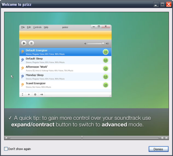Click the stop button in the pzizz player
This screenshot has height=156, width=173.
31,43
